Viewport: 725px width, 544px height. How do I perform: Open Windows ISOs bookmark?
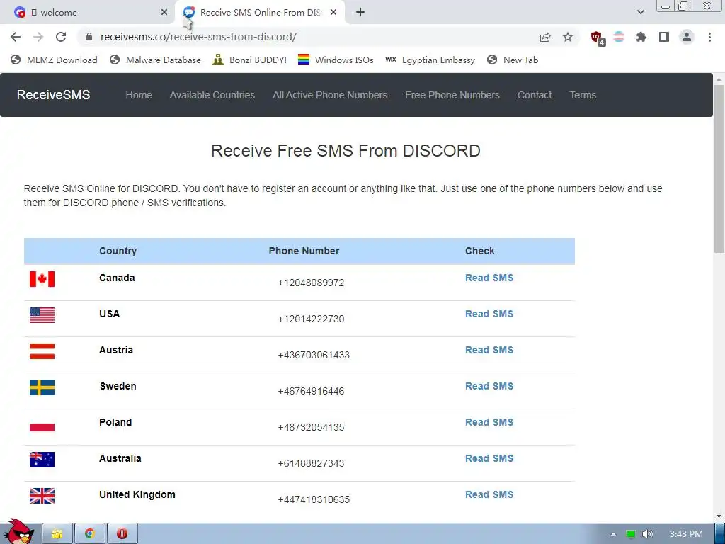336,59
